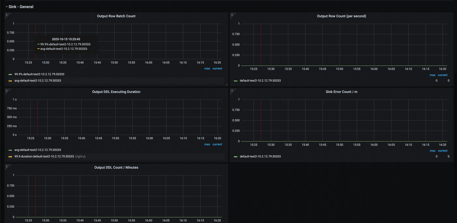Image resolution: width=457 pixels, height=223 pixels.
Task: Collapse the Sink - General row chevron
Action: pos(6,7)
